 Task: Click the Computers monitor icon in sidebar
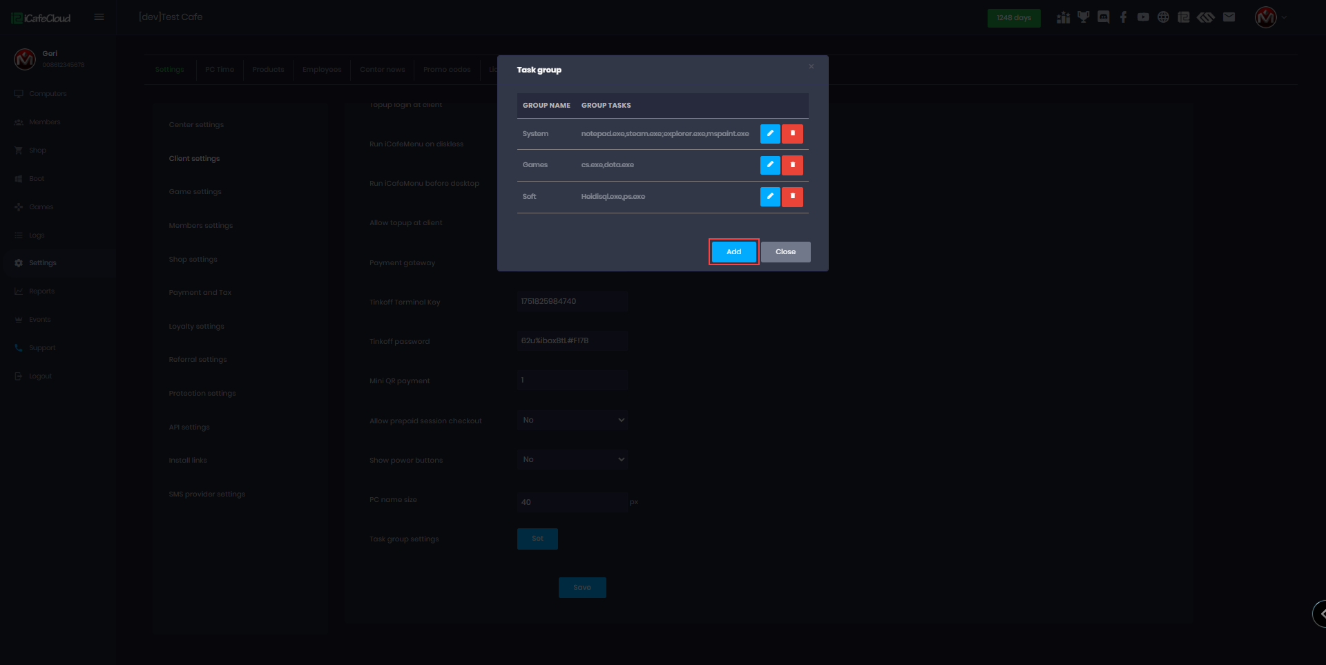19,94
